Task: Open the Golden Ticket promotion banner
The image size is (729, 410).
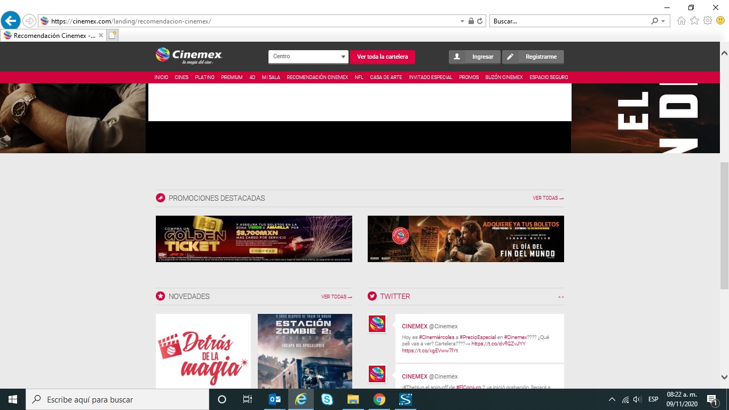Action: click(254, 239)
